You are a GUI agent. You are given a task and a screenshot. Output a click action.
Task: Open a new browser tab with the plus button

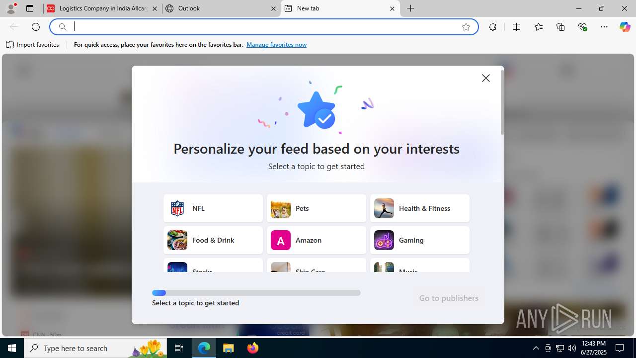pos(411,8)
